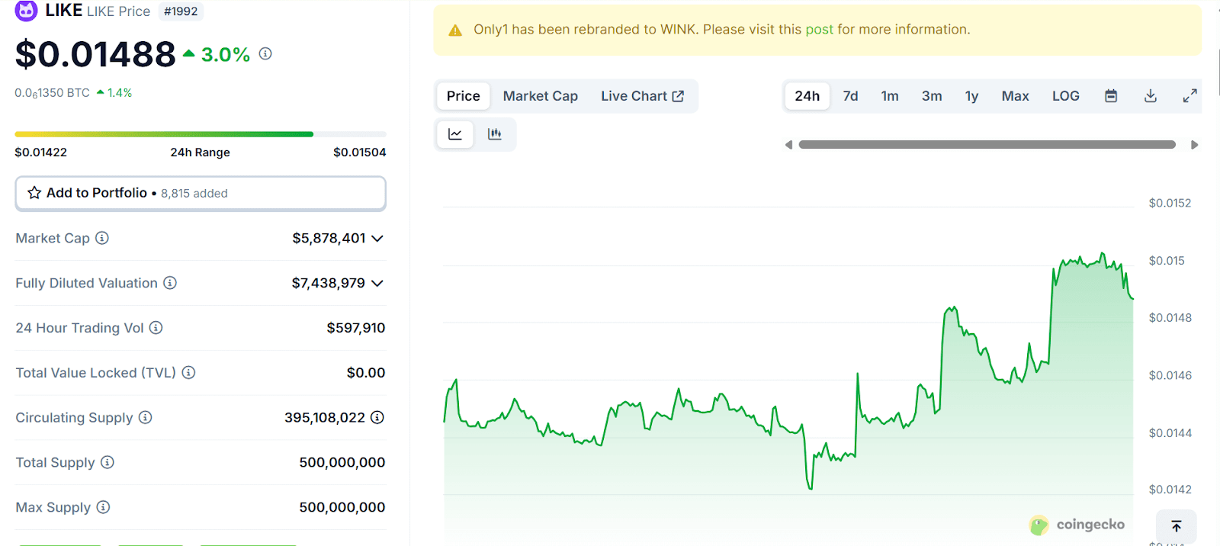Viewport: 1220px width, 546px height.
Task: Download the chart data
Action: (x=1151, y=96)
